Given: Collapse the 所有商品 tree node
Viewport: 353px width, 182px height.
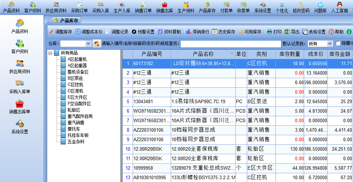Looking at the screenshot, I should click(50, 53).
